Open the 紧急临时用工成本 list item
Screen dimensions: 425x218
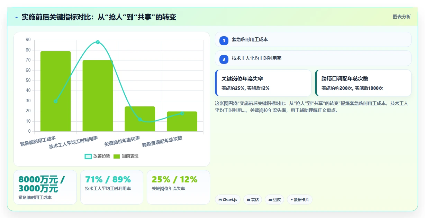313,39
